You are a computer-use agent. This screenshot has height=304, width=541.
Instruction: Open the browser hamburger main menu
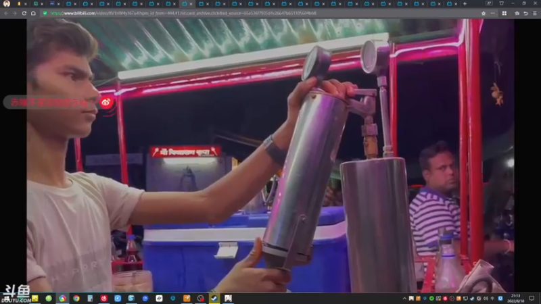[535, 13]
